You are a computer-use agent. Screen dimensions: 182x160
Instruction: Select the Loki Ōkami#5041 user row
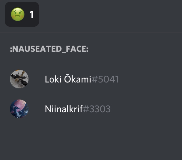[96, 79]
